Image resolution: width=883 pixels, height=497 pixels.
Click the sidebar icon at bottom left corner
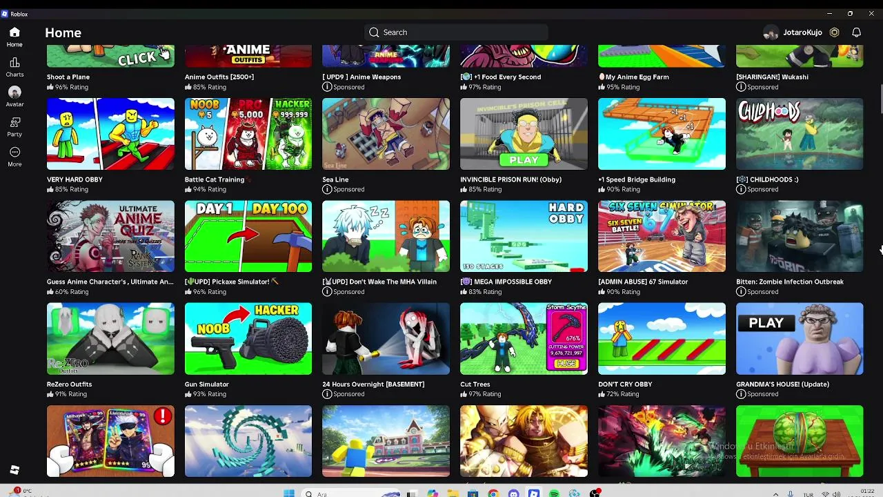click(x=14, y=470)
